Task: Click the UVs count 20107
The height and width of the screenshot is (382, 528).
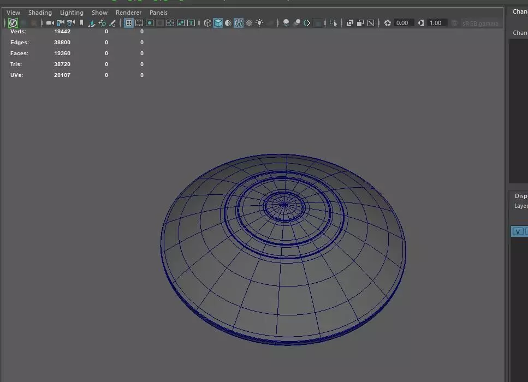Action: point(62,75)
